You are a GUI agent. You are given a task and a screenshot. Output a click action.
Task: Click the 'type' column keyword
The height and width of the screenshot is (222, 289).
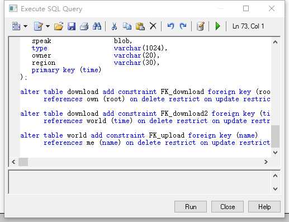40,48
